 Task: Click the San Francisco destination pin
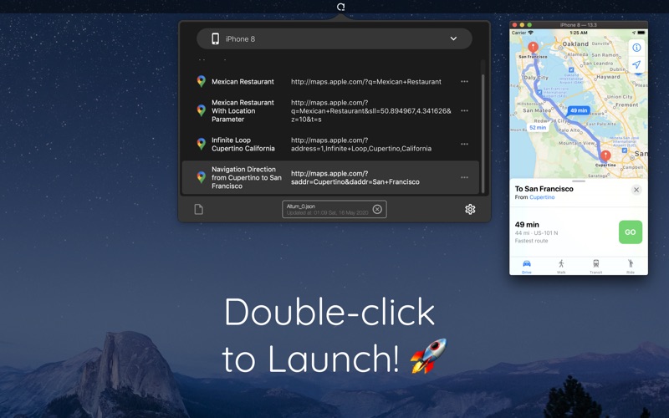533,47
